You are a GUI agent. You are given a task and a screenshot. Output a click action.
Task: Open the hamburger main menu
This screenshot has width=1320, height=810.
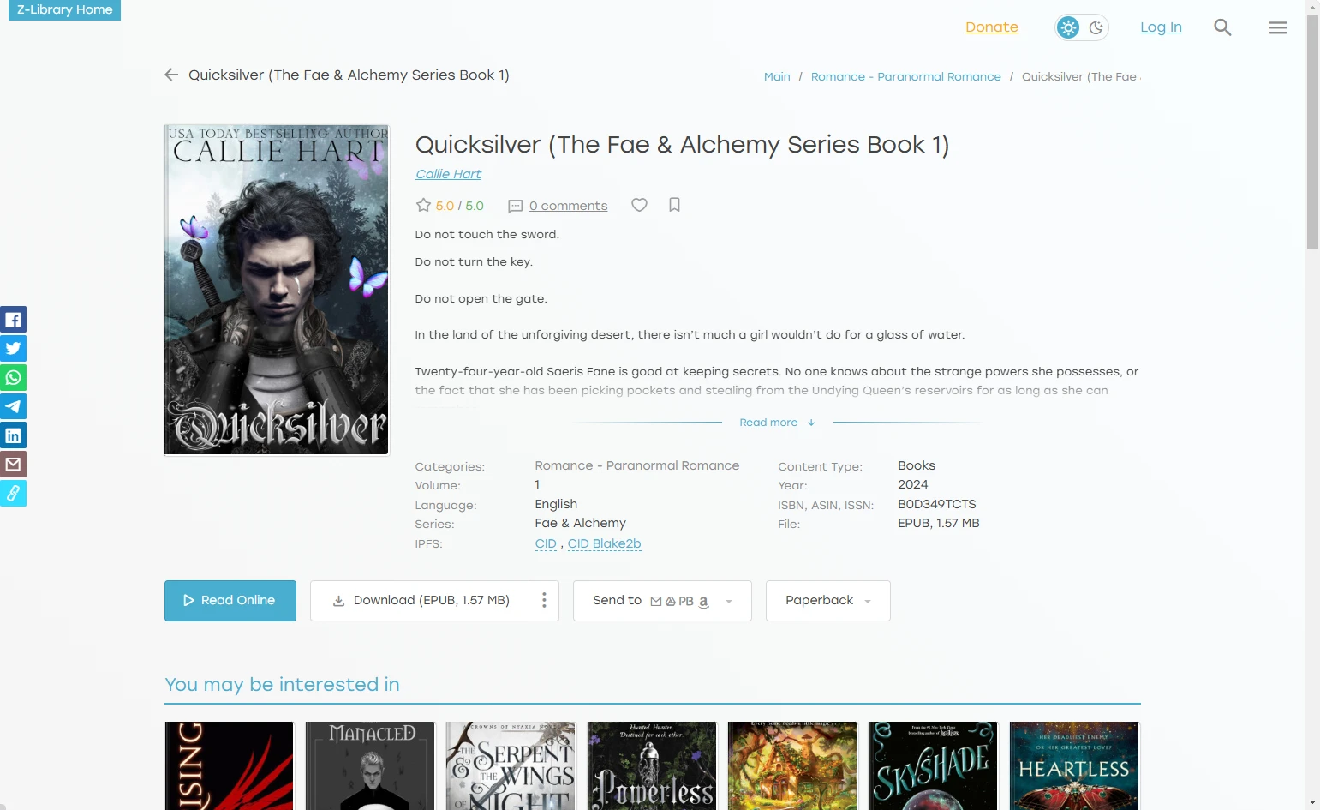click(1278, 27)
